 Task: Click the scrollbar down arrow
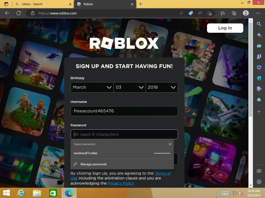point(251,185)
